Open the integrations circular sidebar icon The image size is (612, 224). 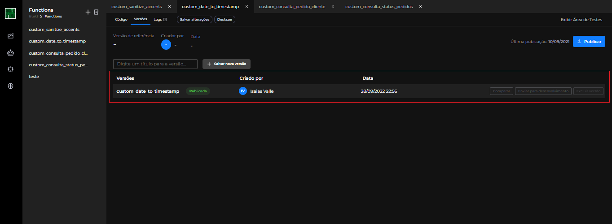tap(11, 69)
